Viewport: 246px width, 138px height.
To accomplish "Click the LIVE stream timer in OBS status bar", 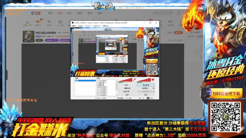I will click(x=101, y=98).
